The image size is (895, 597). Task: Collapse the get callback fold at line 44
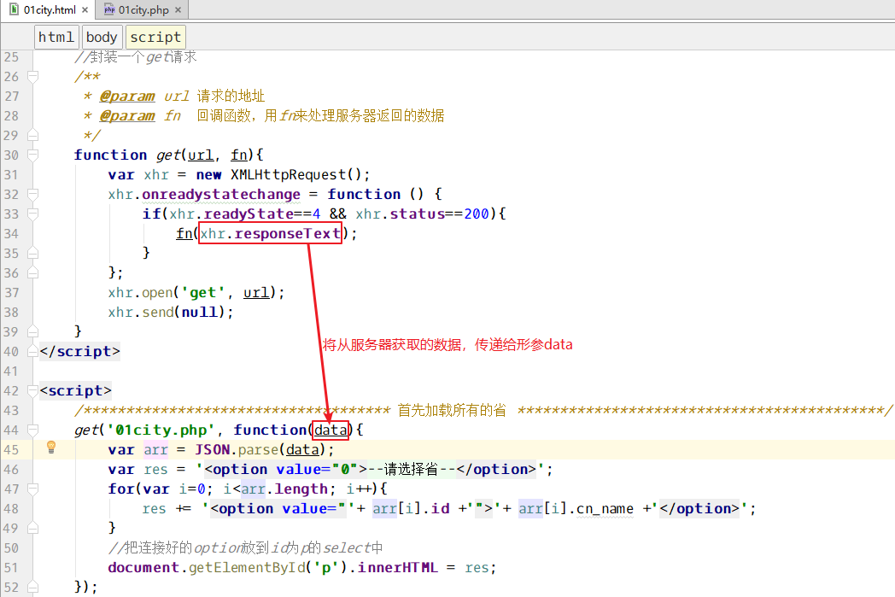click(x=33, y=430)
